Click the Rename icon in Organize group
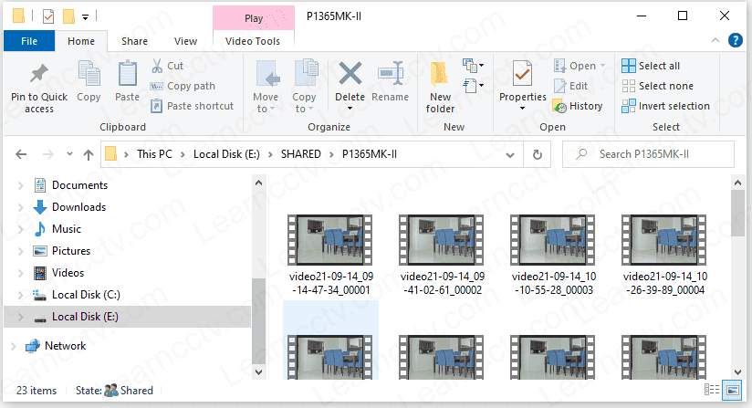This screenshot has height=408, width=752. click(391, 74)
